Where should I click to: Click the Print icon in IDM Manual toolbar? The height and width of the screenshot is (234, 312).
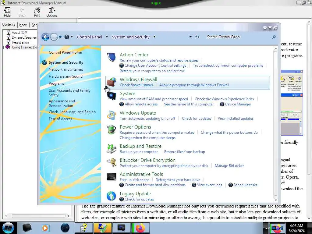tap(37, 12)
